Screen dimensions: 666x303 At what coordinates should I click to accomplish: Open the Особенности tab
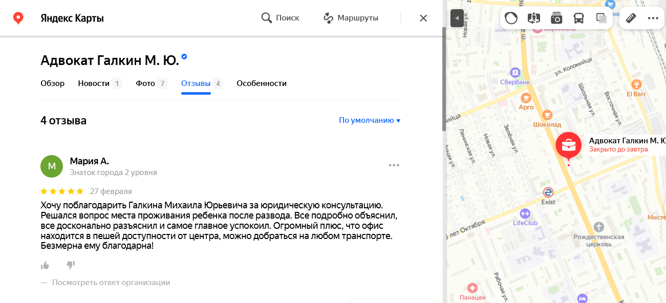coord(261,83)
